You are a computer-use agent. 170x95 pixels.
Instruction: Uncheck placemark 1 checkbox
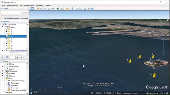[x=7, y=29]
